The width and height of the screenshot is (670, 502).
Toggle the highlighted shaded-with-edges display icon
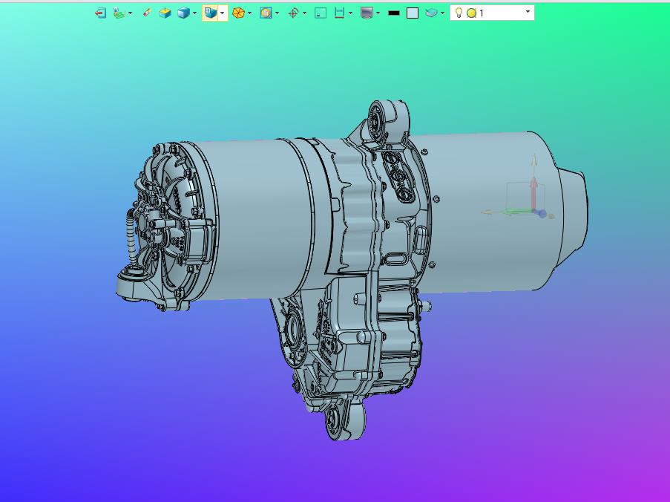tap(210, 13)
